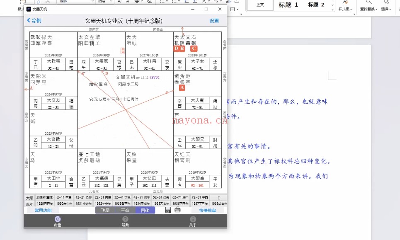Open 设置 settings link

click(214, 21)
